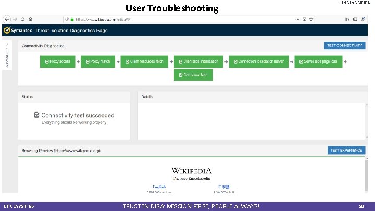375x211 pixels.
Task: Open the ADVANCED vertical tab
Action: pos(7,58)
